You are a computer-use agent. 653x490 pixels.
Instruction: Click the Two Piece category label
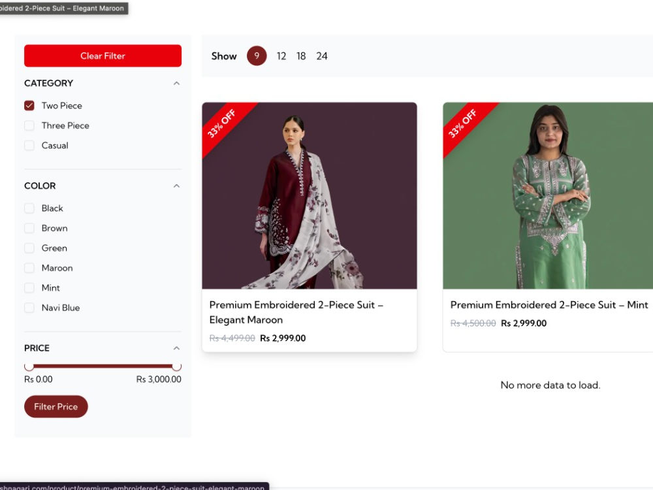(x=61, y=106)
